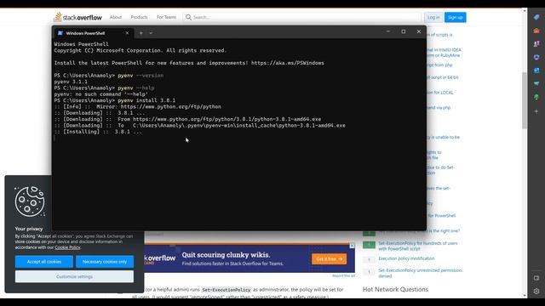The image size is (545, 306).
Task: Open 'Set-ExecutionPolicy for hundreds of users' link
Action: (x=418, y=246)
